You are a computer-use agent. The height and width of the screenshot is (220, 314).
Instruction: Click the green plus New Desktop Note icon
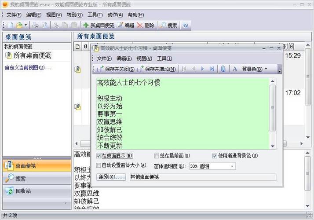click(x=86, y=25)
